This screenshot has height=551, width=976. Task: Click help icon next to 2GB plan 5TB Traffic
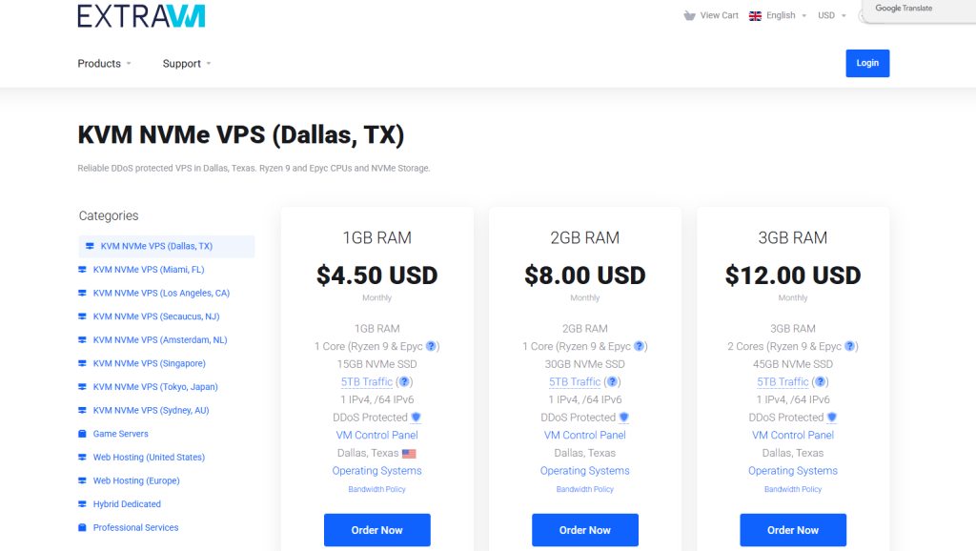click(x=612, y=381)
